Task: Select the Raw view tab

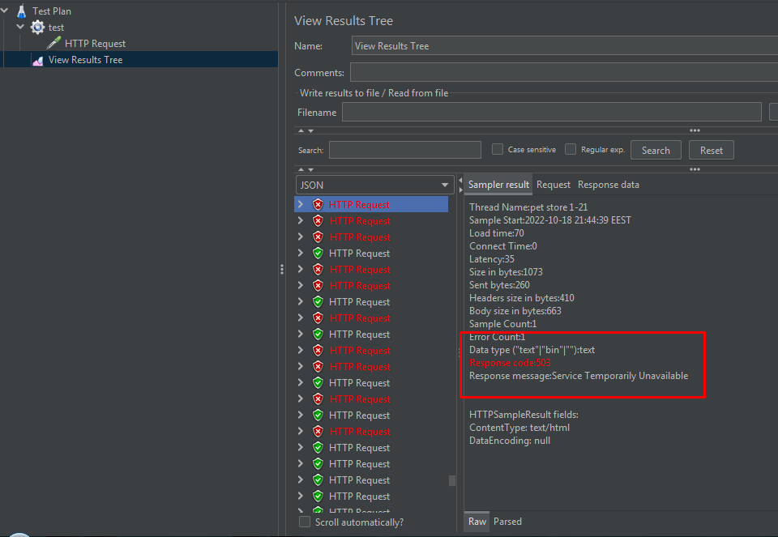Action: coord(477,521)
